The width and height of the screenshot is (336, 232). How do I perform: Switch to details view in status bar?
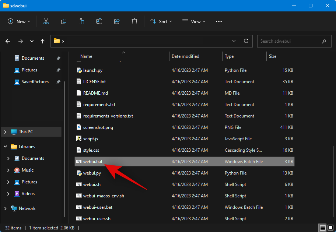[323, 228]
